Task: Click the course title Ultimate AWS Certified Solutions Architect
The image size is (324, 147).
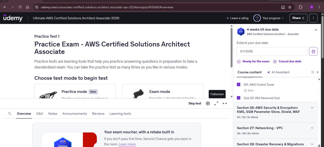Action: [x=76, y=18]
